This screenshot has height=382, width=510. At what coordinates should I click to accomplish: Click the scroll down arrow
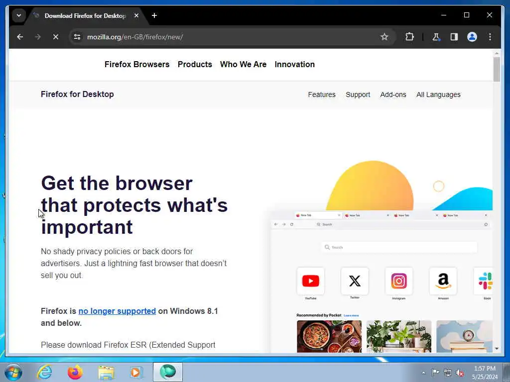497,349
